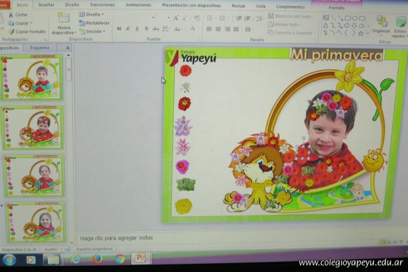
Task: Add a slide with Nueva diapositiva
Action: pyautogui.click(x=64, y=22)
